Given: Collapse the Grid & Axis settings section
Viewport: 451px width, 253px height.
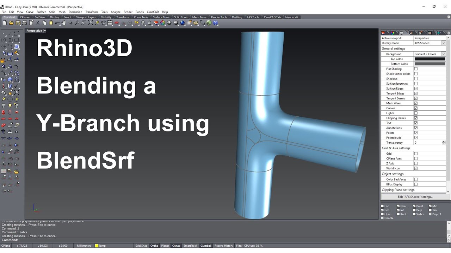Looking at the screenshot, I should coord(396,148).
